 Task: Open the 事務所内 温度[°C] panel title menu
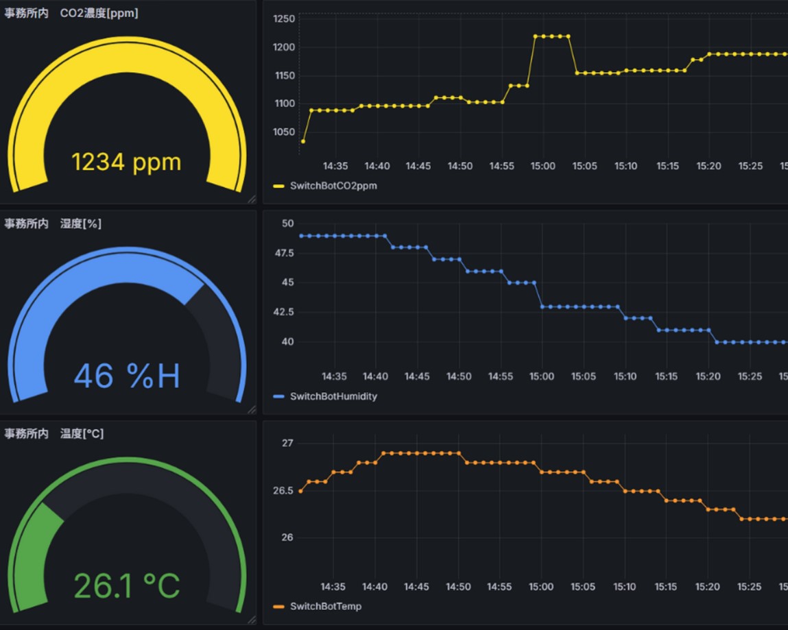pyautogui.click(x=54, y=434)
